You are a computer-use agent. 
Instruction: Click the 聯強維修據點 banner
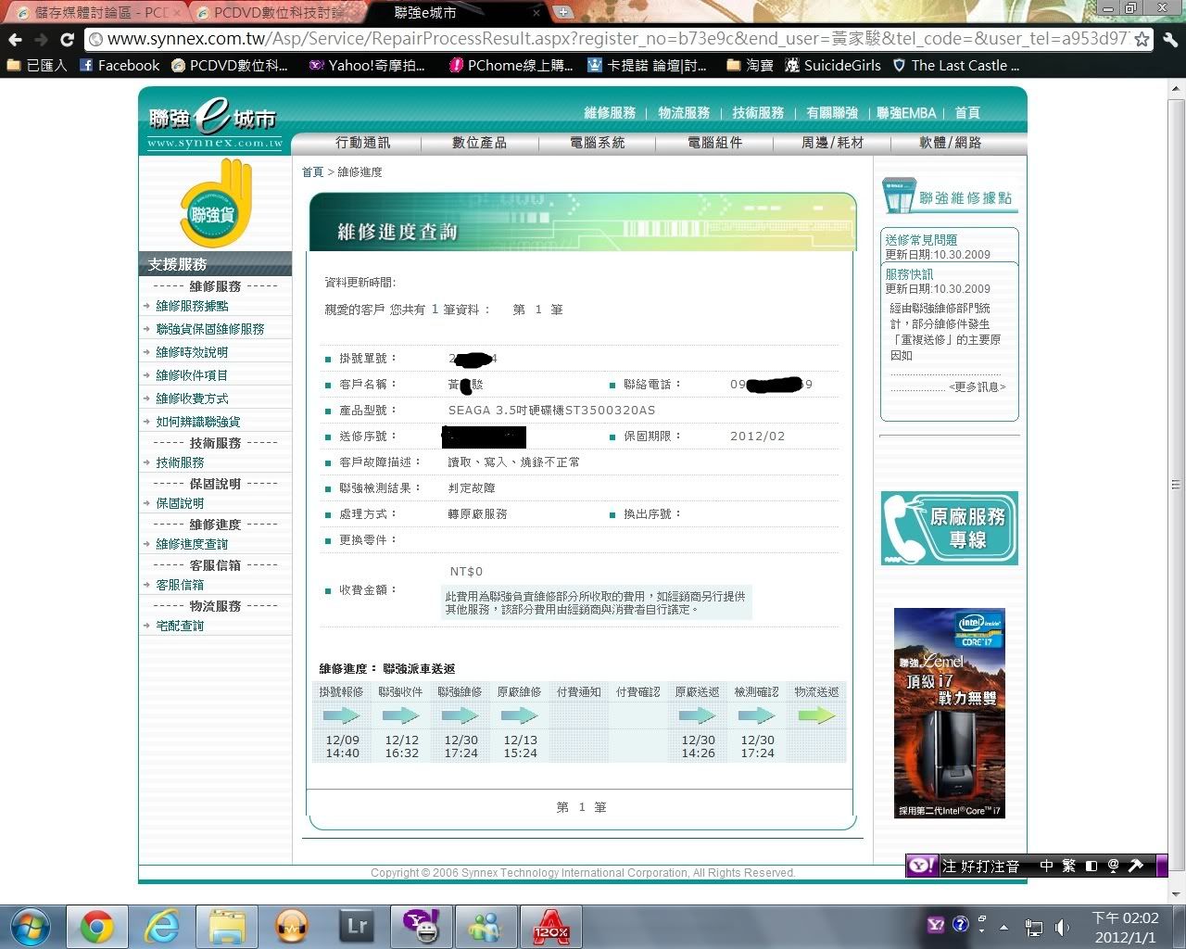point(949,196)
